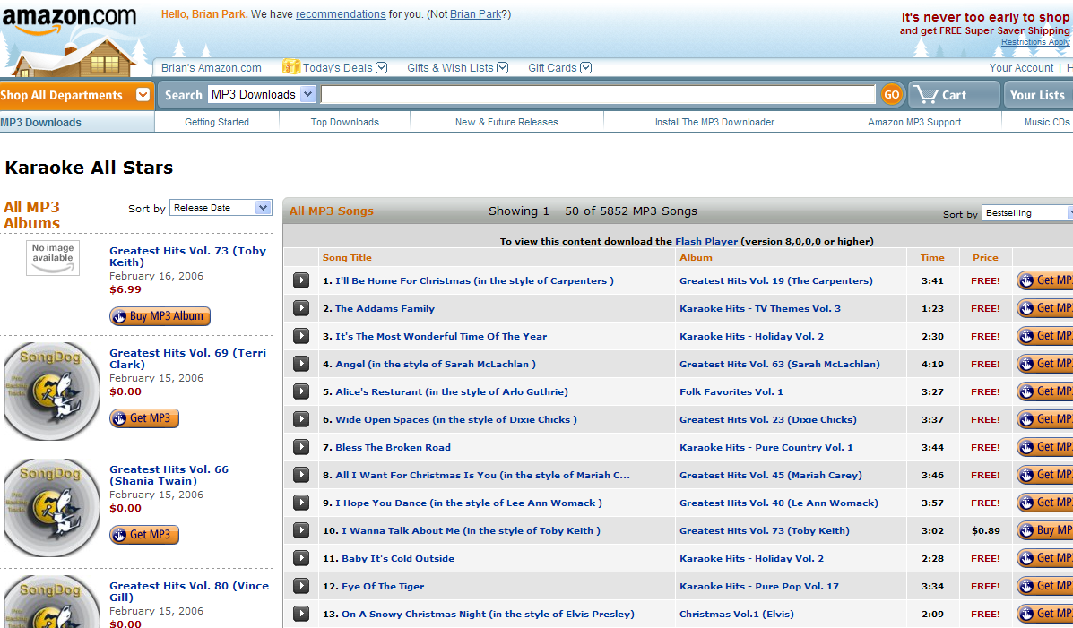Get MP3 for Angel Sarah McLachlan style
The image size is (1073, 628).
point(1045,364)
